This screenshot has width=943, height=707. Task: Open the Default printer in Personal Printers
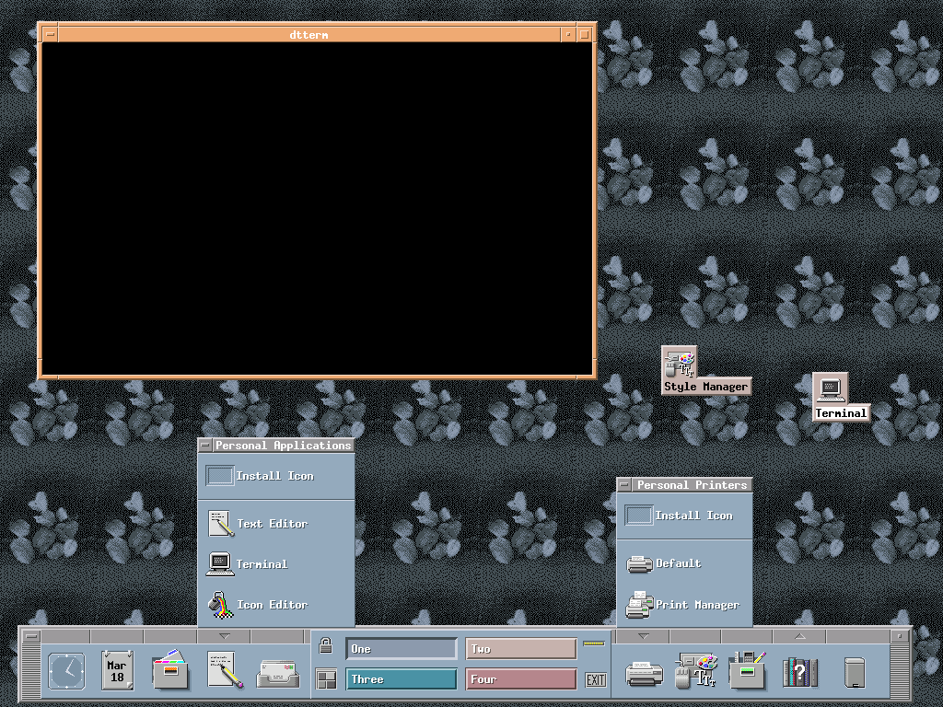tap(684, 563)
